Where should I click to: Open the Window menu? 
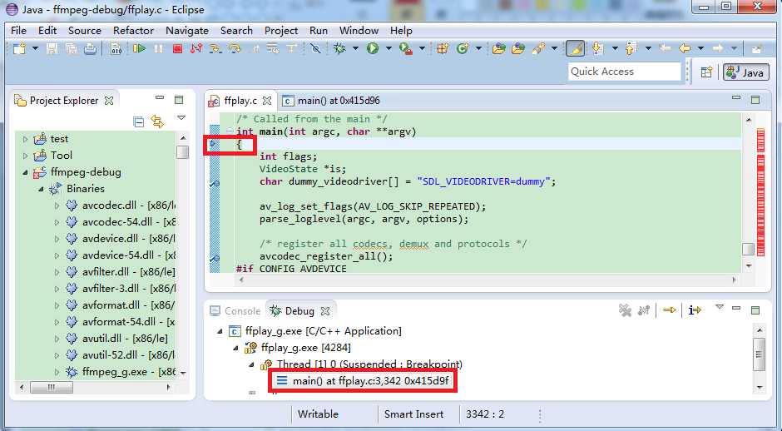359,31
